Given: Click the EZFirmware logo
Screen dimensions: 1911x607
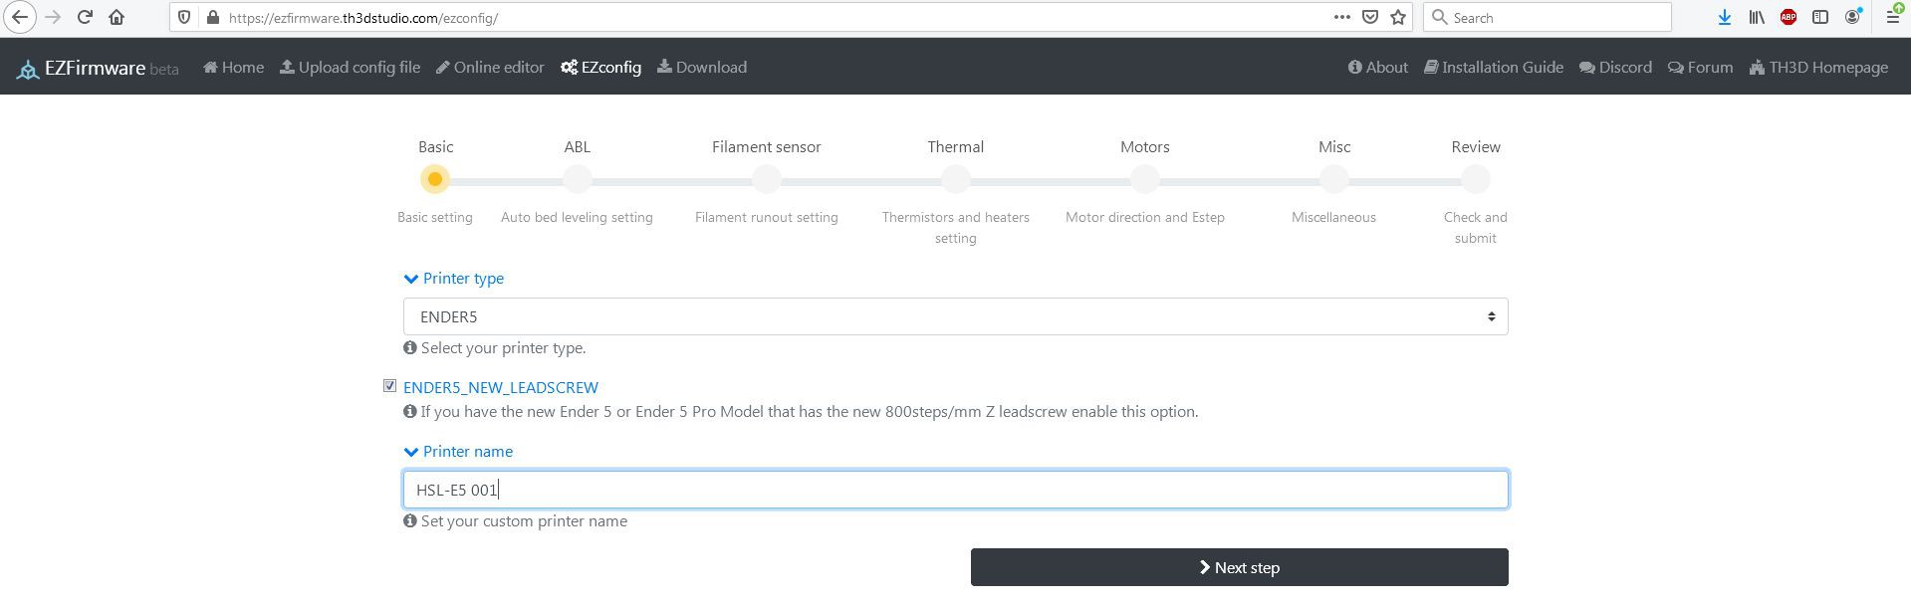Looking at the screenshot, I should [x=98, y=68].
